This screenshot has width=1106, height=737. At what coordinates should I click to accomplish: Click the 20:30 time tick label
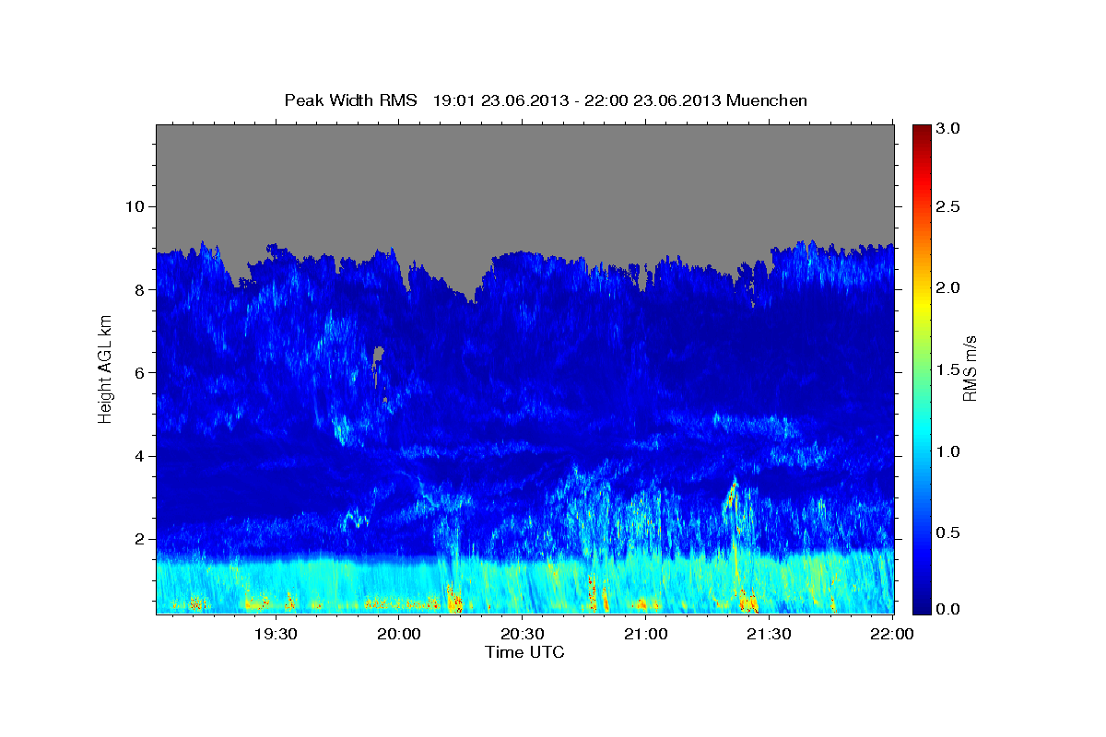point(522,634)
